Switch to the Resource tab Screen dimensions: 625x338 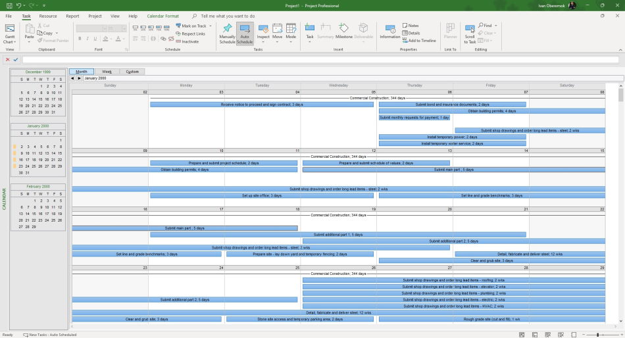pos(48,16)
